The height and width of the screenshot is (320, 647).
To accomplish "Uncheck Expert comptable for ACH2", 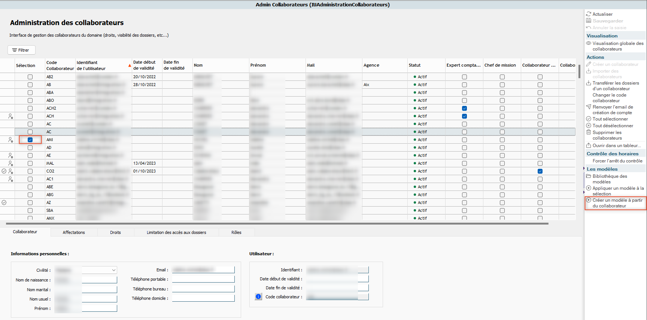I will (464, 108).
